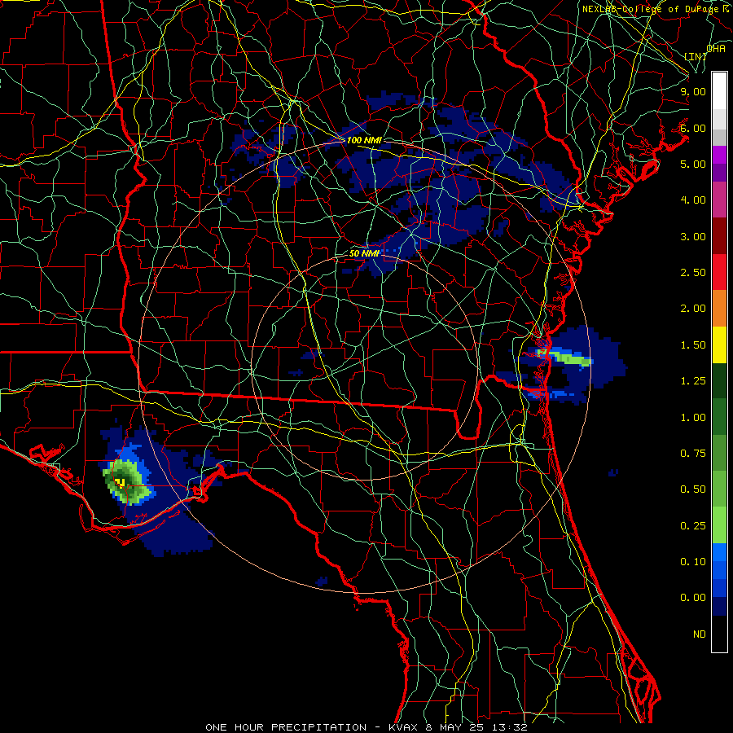This screenshot has height=733, width=733.
Task: Click the (IN) units label
Action: point(696,56)
